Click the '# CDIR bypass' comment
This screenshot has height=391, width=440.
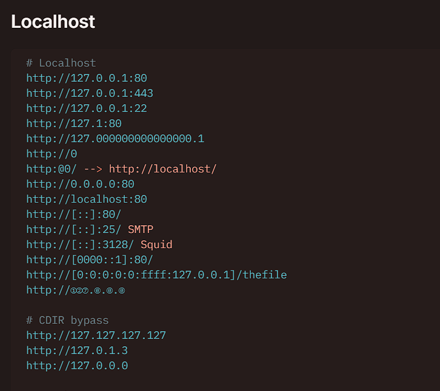67,320
